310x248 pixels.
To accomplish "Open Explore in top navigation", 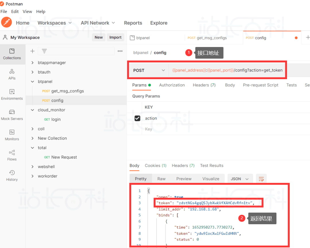I will tap(159, 23).
